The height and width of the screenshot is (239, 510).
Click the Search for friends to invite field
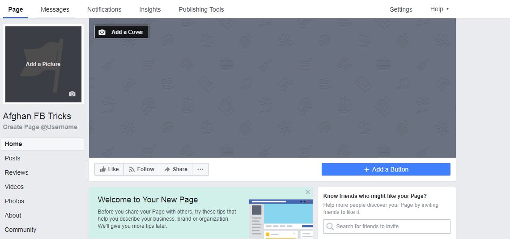pyautogui.click(x=387, y=226)
